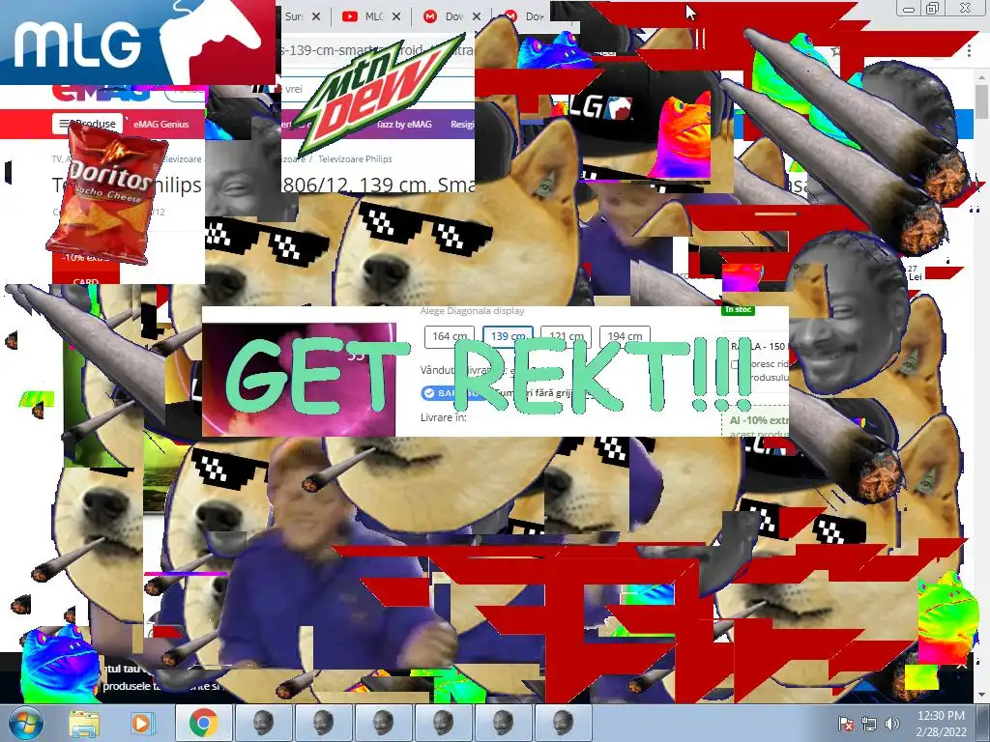Image resolution: width=990 pixels, height=742 pixels.
Task: Select the 121 cm display size
Action: coord(567,336)
